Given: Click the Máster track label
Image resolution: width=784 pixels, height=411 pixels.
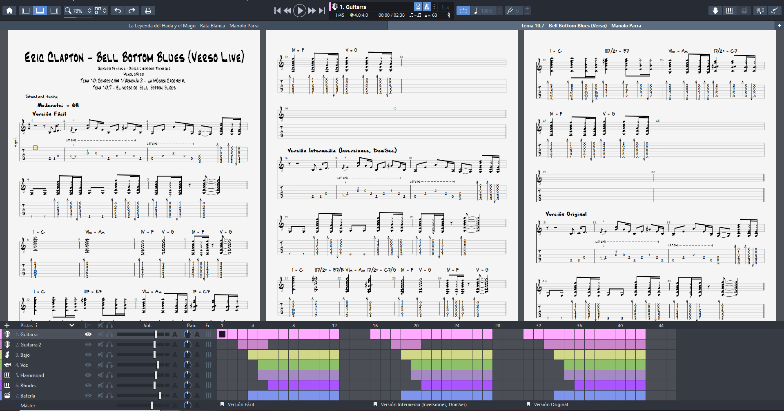Looking at the screenshot, I should (x=28, y=406).
